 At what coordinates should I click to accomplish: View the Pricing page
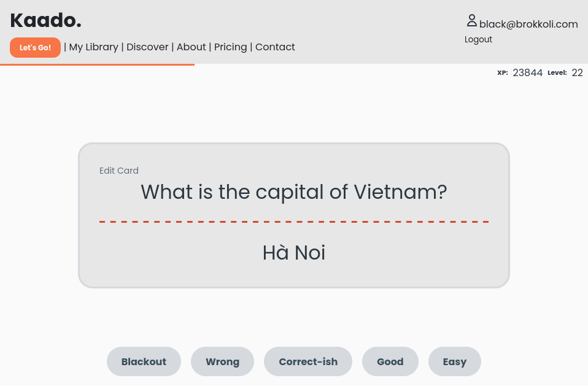click(231, 47)
